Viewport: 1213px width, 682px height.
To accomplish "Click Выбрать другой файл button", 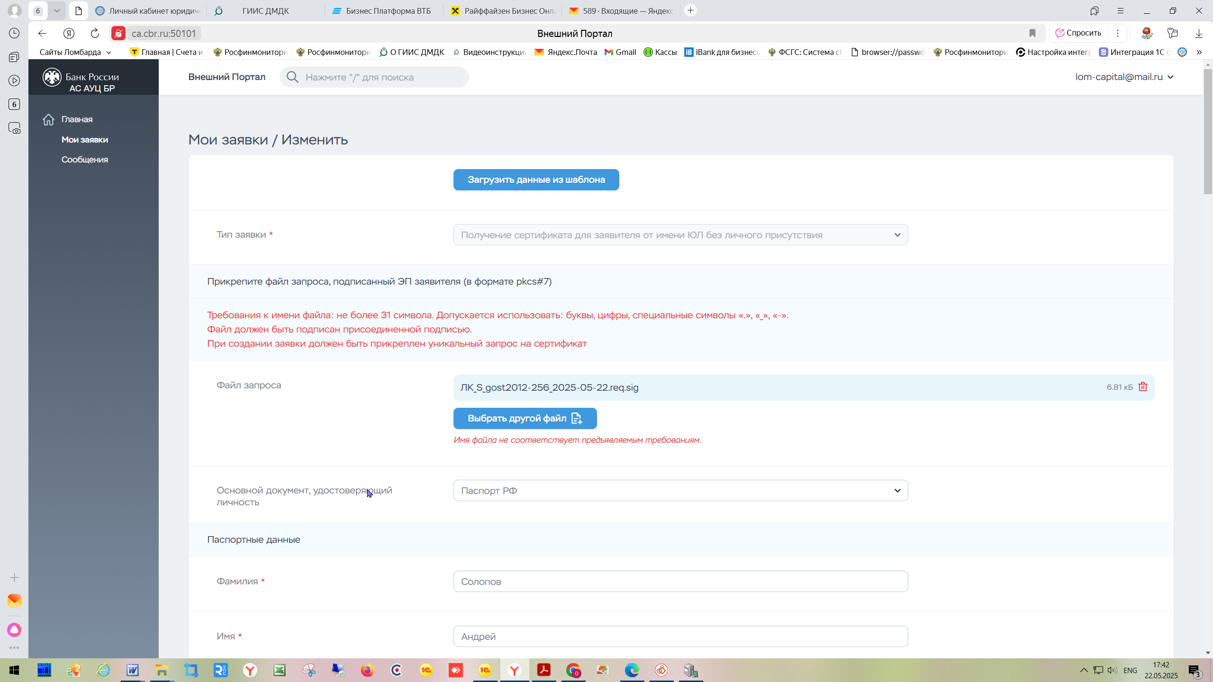I will pyautogui.click(x=525, y=419).
